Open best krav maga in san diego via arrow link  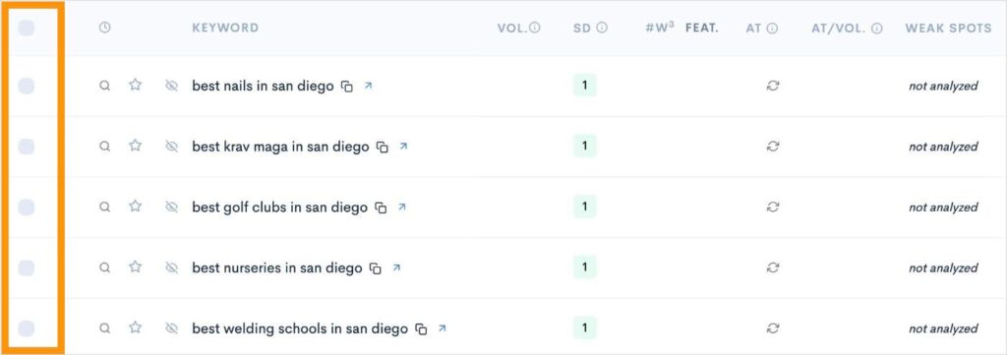click(403, 147)
